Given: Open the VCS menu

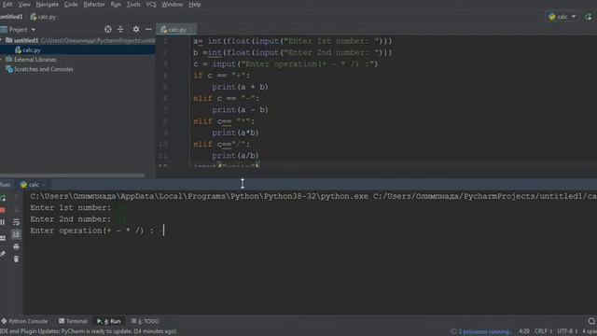Looking at the screenshot, I should (x=151, y=5).
